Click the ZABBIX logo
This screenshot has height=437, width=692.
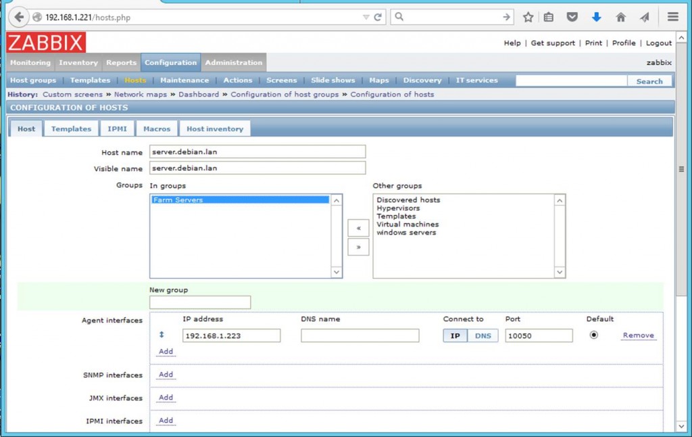[x=45, y=43]
